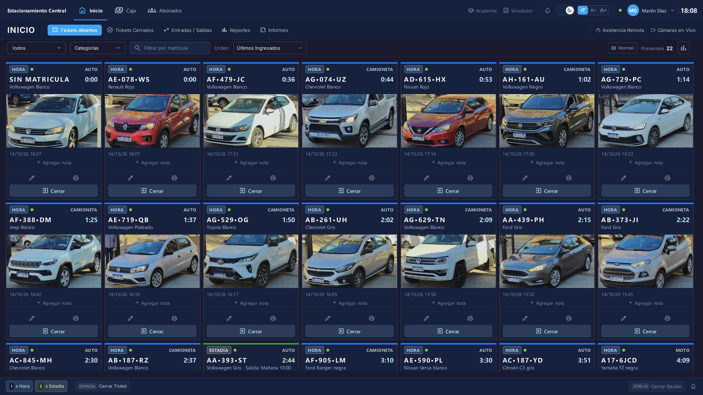Toggle the dark mode moon switch
703x395 pixels.
point(565,11)
